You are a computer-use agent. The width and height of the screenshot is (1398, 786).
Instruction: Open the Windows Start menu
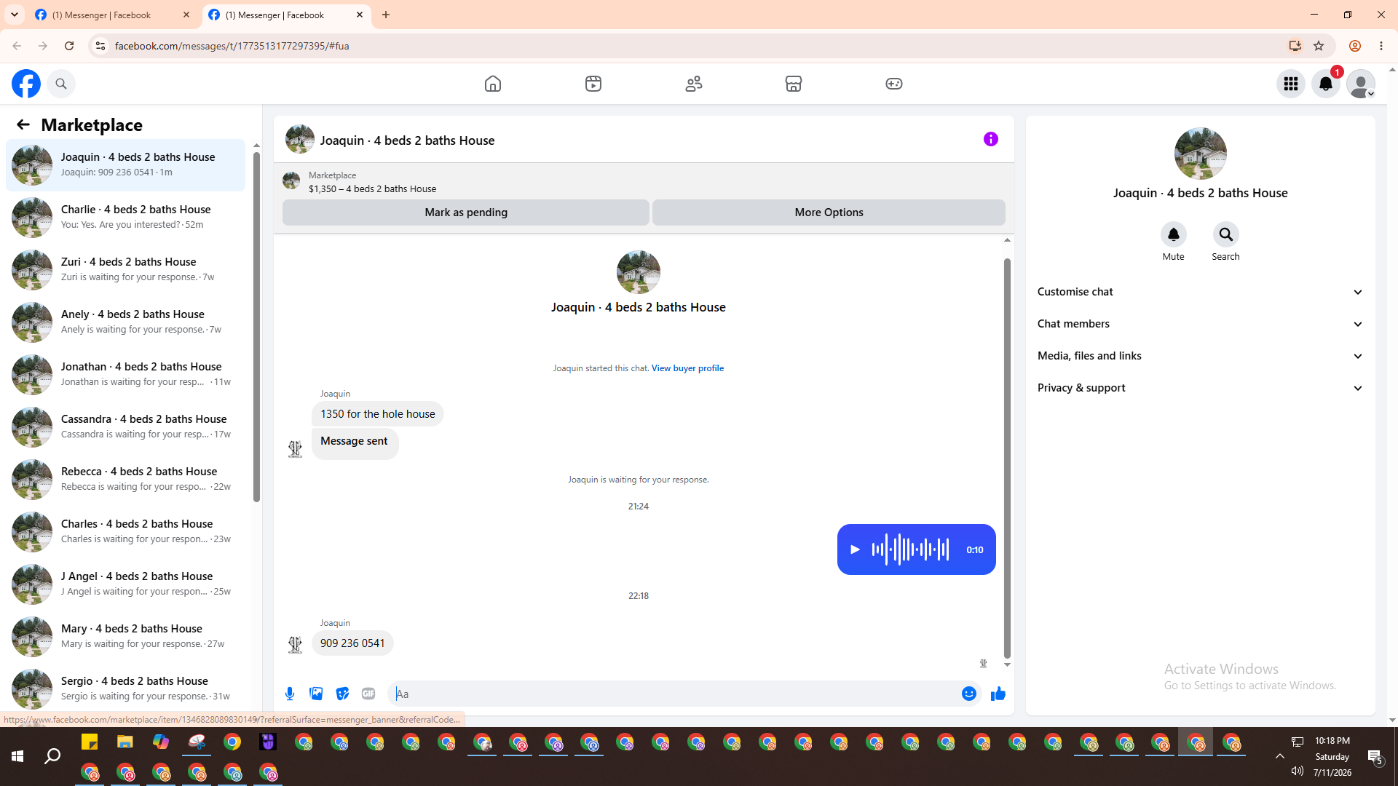(17, 757)
